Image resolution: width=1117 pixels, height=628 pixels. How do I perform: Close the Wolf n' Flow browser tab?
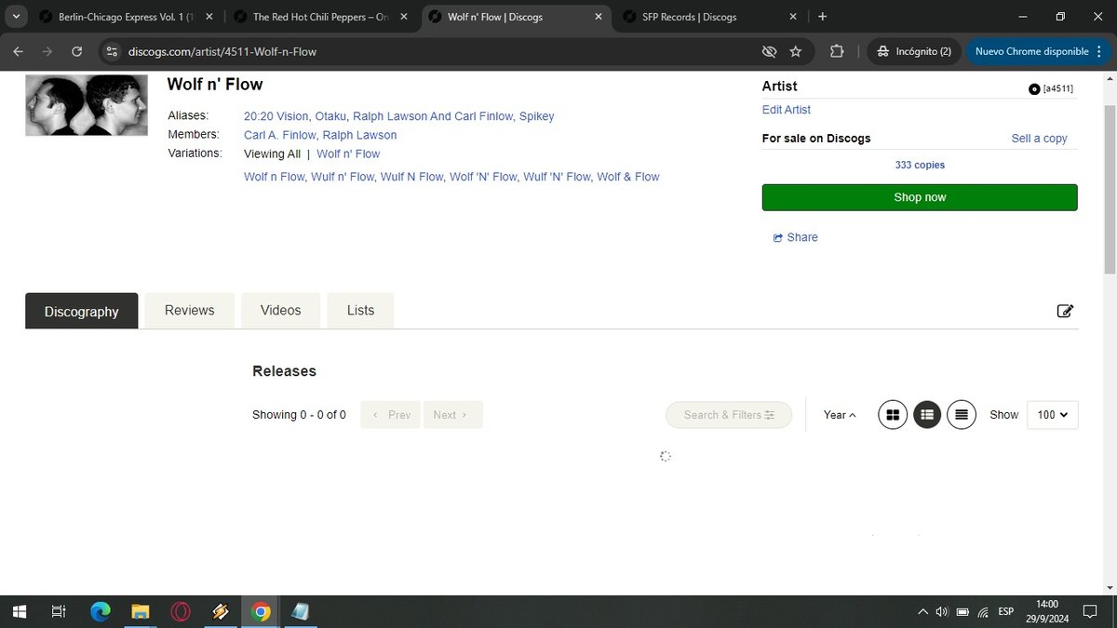tap(598, 17)
